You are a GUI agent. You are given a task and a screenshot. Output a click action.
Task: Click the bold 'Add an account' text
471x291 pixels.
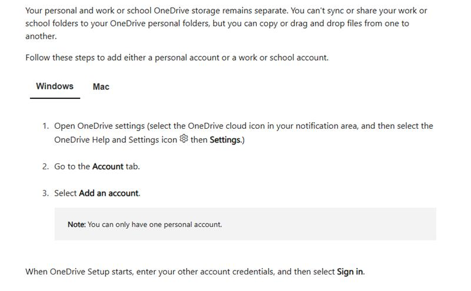coord(110,193)
